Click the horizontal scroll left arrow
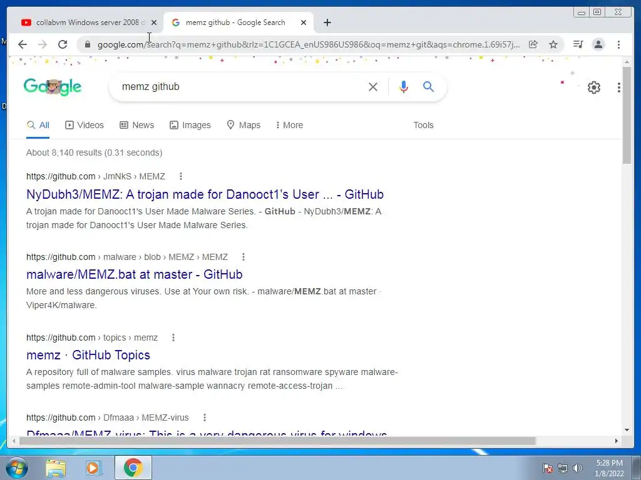641x480 pixels. (14, 441)
